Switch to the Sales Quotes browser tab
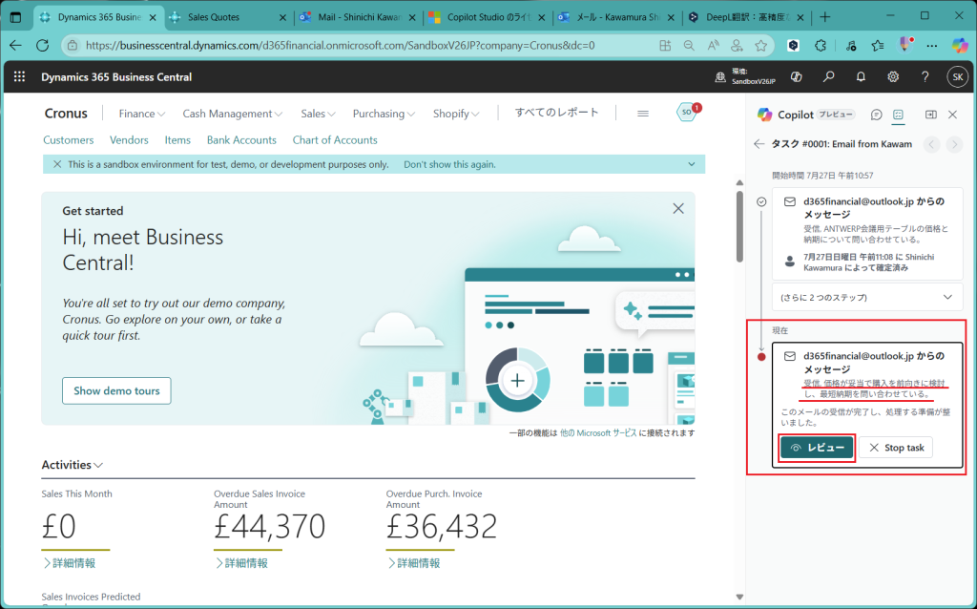 pos(227,17)
